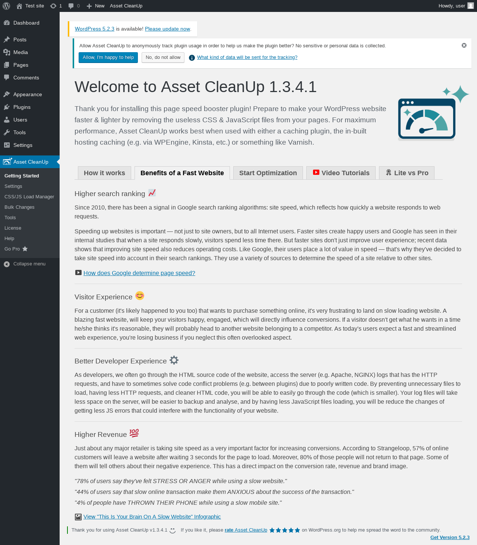Image resolution: width=477 pixels, height=545 pixels.
Task: Click the Comments icon in sidebar
Action: click(7, 78)
